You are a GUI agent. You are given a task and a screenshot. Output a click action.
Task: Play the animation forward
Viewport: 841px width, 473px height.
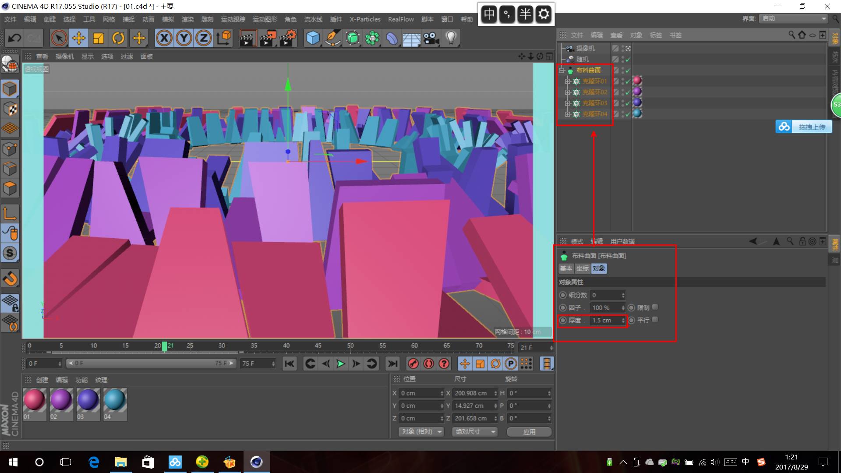(x=340, y=364)
